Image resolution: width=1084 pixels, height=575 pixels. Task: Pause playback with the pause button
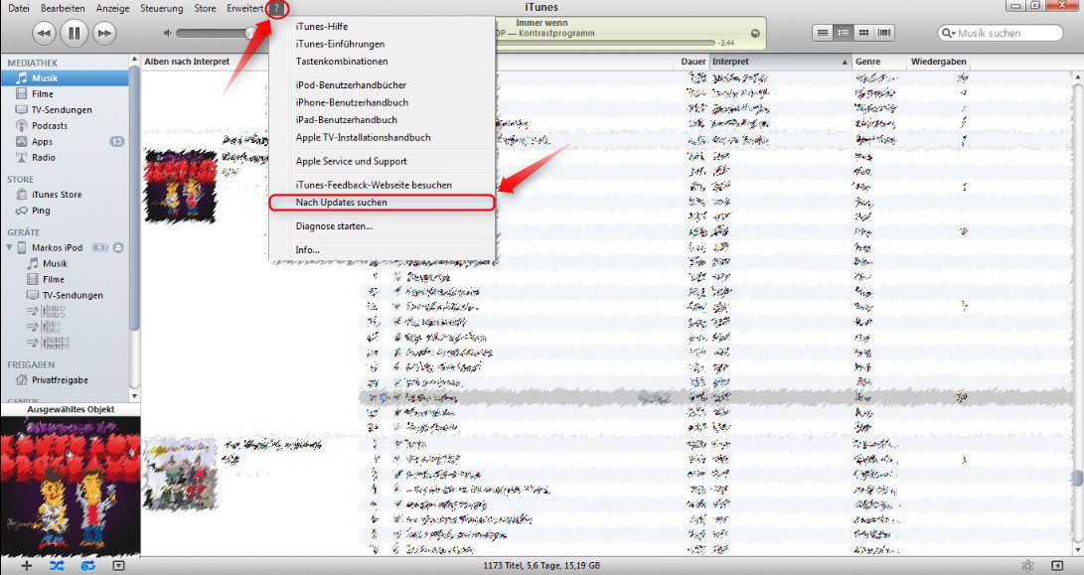(75, 33)
